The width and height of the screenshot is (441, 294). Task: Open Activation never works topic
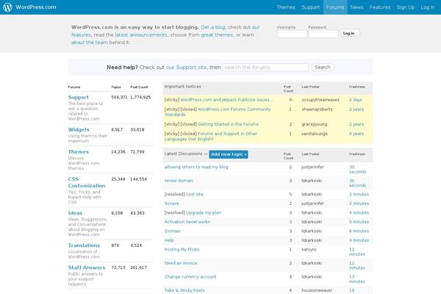pos(187,222)
